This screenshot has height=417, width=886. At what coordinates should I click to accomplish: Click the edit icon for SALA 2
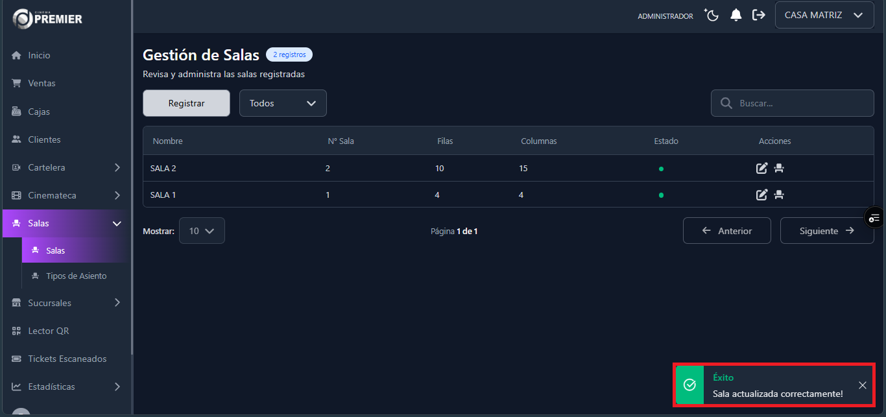[761, 169]
